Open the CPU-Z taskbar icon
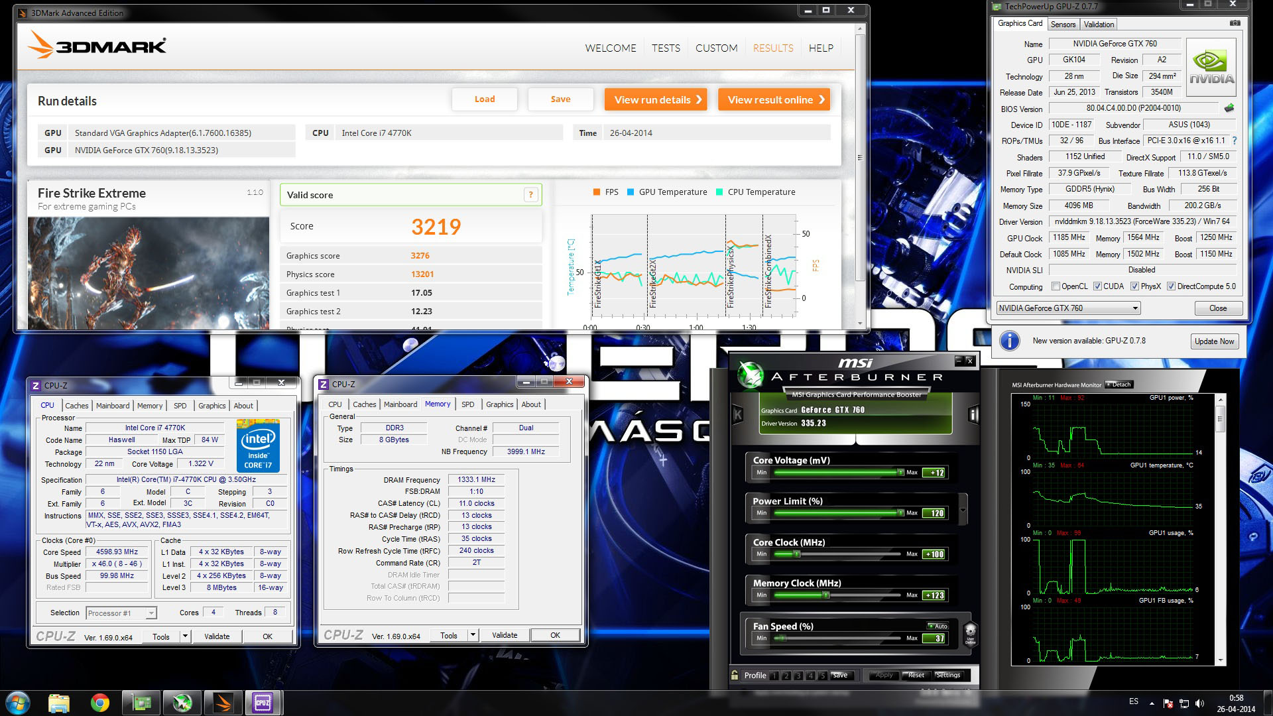The image size is (1273, 716). 263,703
